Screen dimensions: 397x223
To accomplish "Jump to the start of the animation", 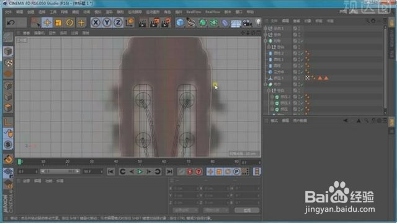I will [x=110, y=172].
